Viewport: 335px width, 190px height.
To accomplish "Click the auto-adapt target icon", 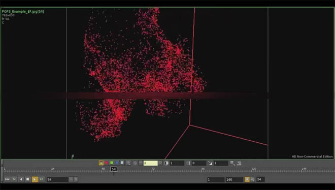I will 135,163.
